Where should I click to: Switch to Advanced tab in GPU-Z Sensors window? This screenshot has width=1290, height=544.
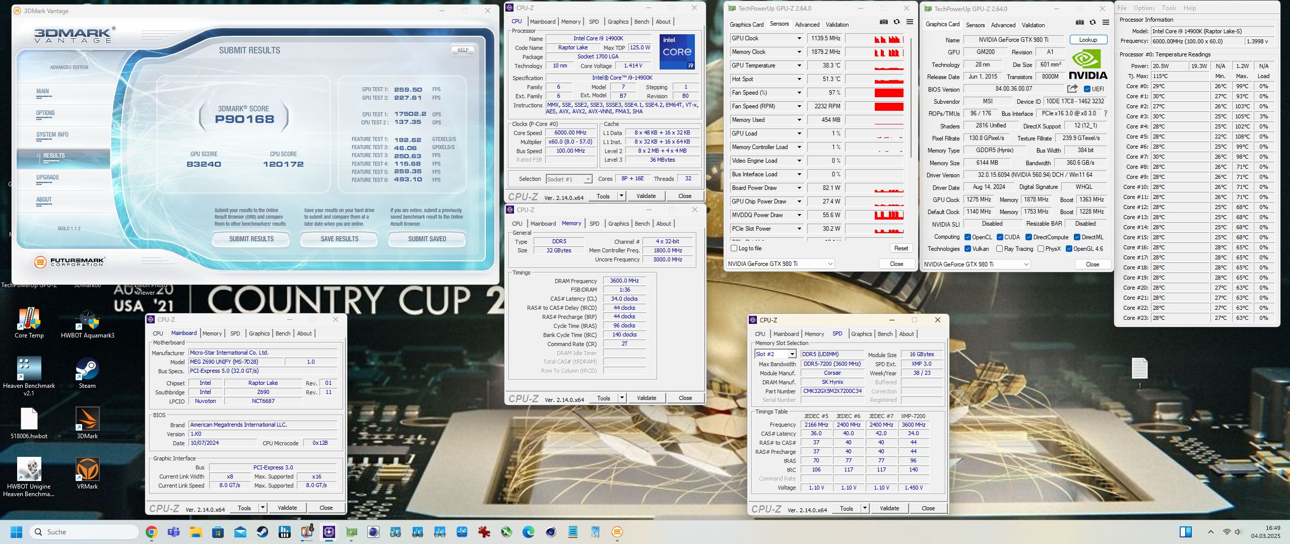coord(807,25)
